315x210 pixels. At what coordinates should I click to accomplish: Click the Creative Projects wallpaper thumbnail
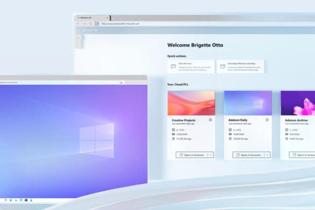pos(192,103)
